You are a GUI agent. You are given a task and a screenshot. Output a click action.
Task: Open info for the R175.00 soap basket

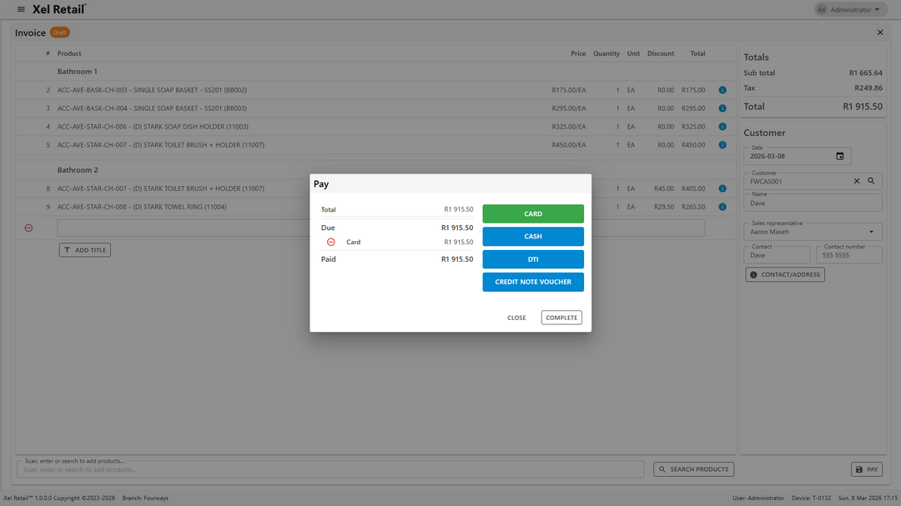point(722,90)
